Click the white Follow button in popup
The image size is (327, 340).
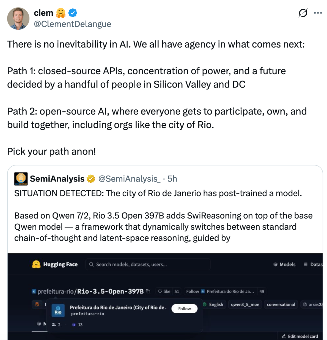(x=184, y=308)
